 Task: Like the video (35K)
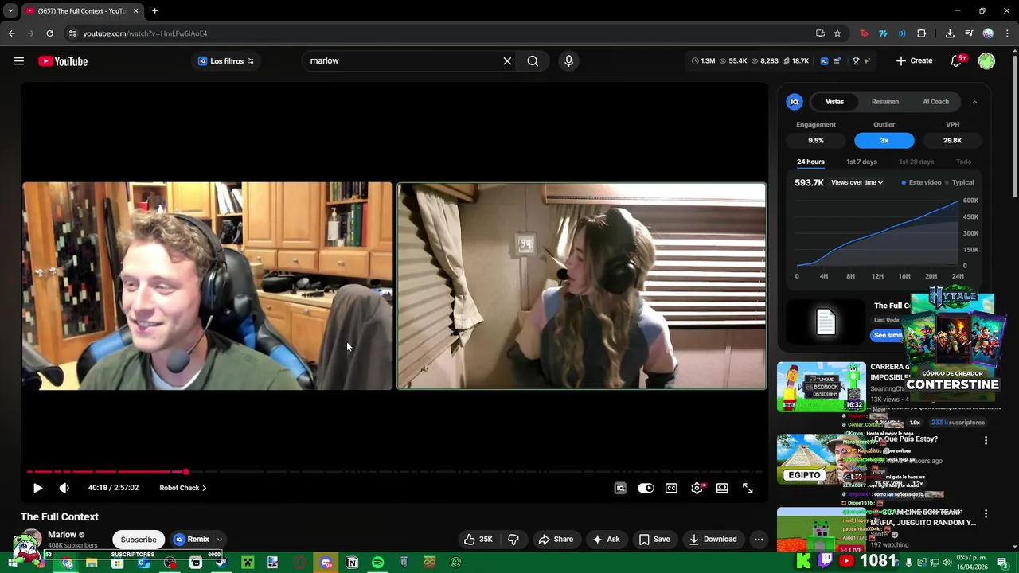coord(478,539)
